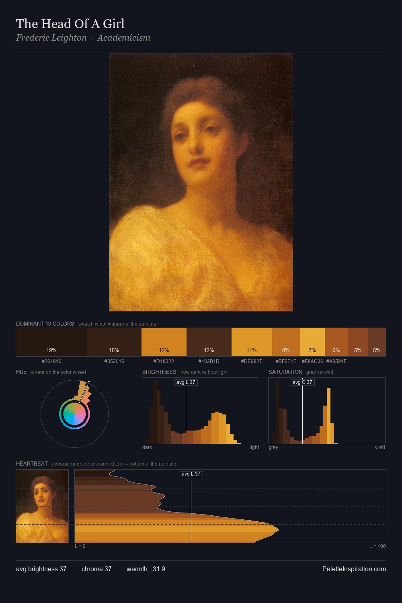Choose the 12% brown swatch above #482B1D
402x603 pixels.
click(x=209, y=342)
